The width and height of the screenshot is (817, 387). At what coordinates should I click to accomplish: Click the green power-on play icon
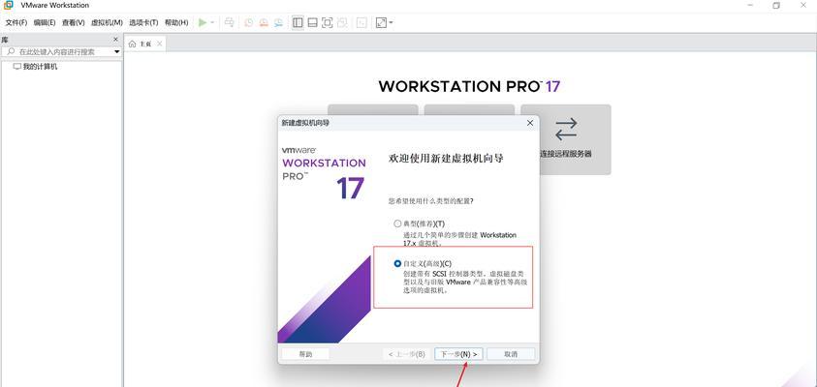[203, 22]
